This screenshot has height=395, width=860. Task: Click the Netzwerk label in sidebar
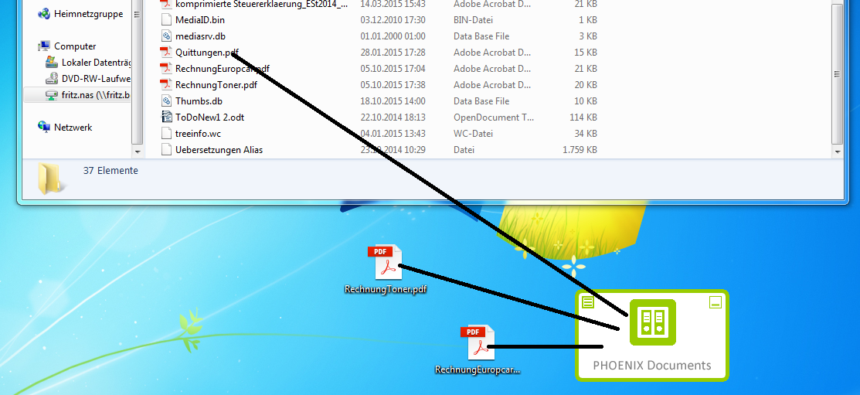[73, 128]
